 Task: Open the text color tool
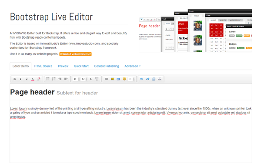(x=33, y=79)
